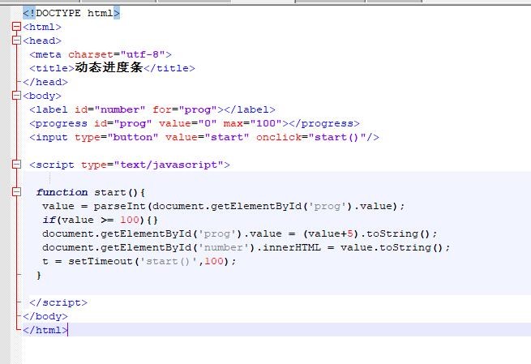Click the closing </script> tag
The image size is (531, 364).
58,302
